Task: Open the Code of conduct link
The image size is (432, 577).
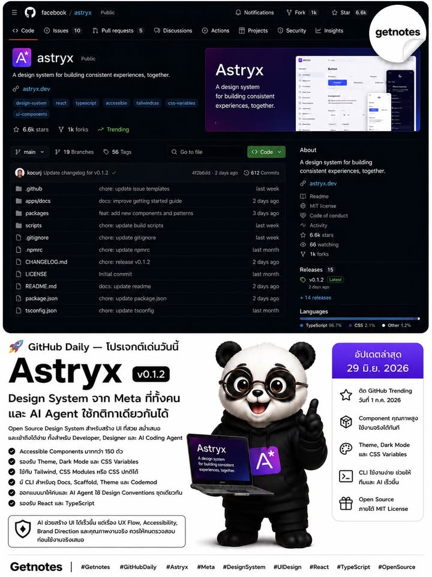Action: coord(328,215)
